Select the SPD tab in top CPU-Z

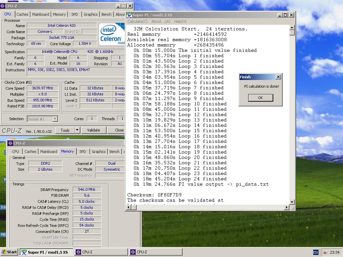75,14
